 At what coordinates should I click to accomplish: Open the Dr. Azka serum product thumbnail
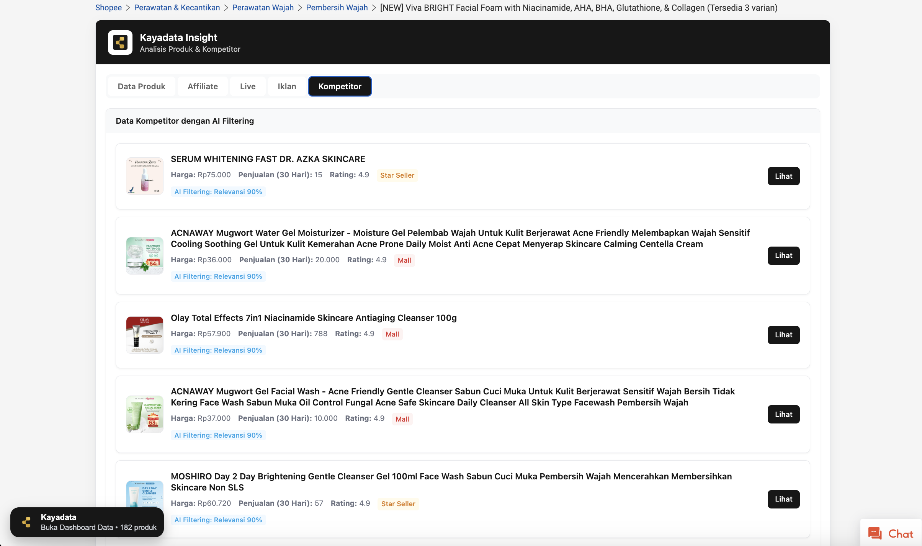(145, 176)
